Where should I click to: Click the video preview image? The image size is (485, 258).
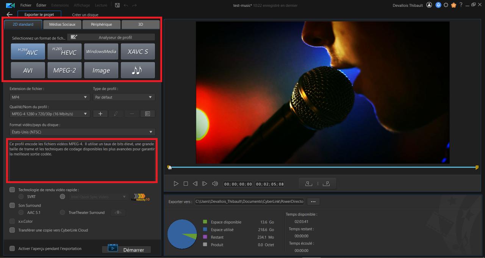[322, 92]
